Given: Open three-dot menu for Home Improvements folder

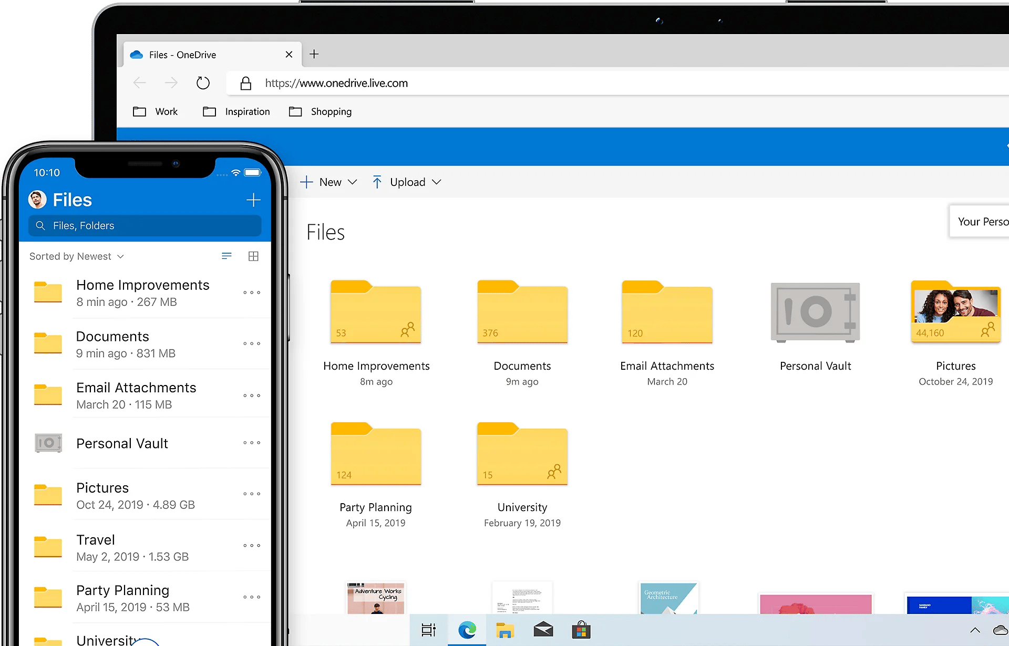Looking at the screenshot, I should point(252,293).
